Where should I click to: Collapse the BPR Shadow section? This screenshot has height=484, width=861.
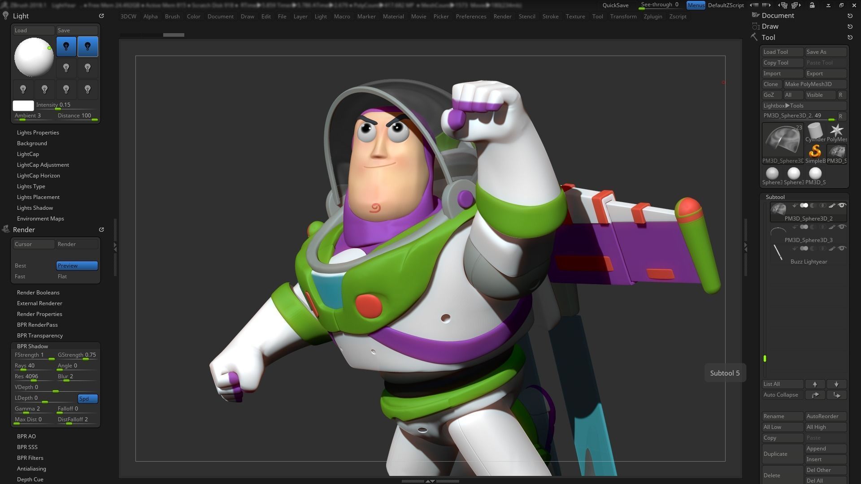(32, 346)
